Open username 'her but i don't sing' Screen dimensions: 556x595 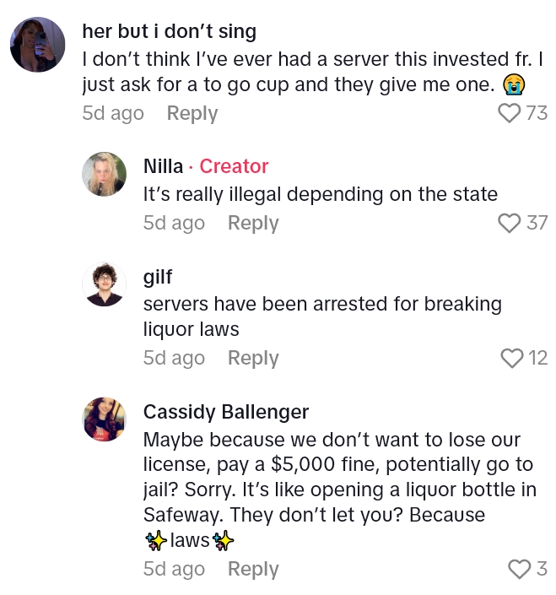170,31
